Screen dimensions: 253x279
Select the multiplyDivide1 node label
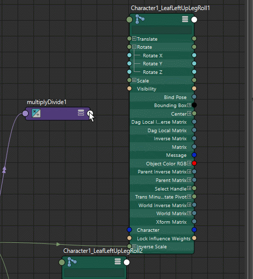coord(47,102)
